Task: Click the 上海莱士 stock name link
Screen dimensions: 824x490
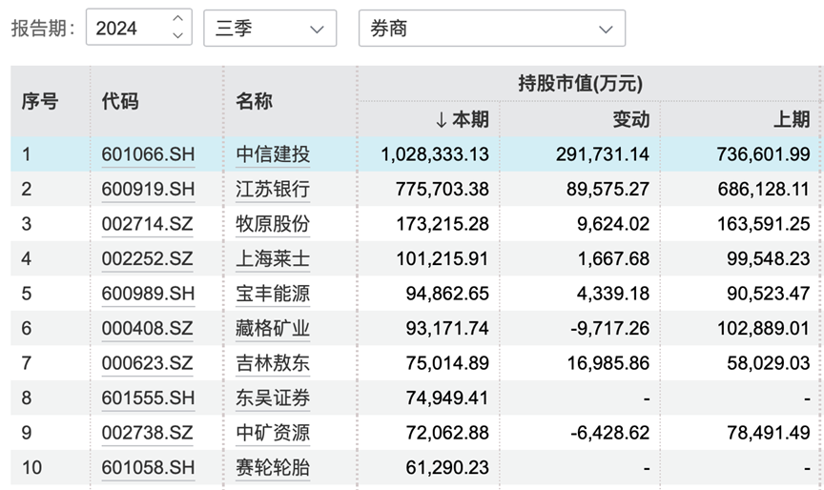Action: click(273, 258)
